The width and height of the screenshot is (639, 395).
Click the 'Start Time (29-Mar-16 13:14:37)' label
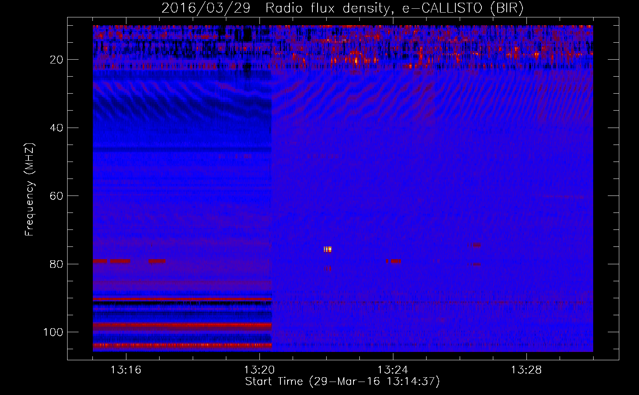tap(342, 382)
